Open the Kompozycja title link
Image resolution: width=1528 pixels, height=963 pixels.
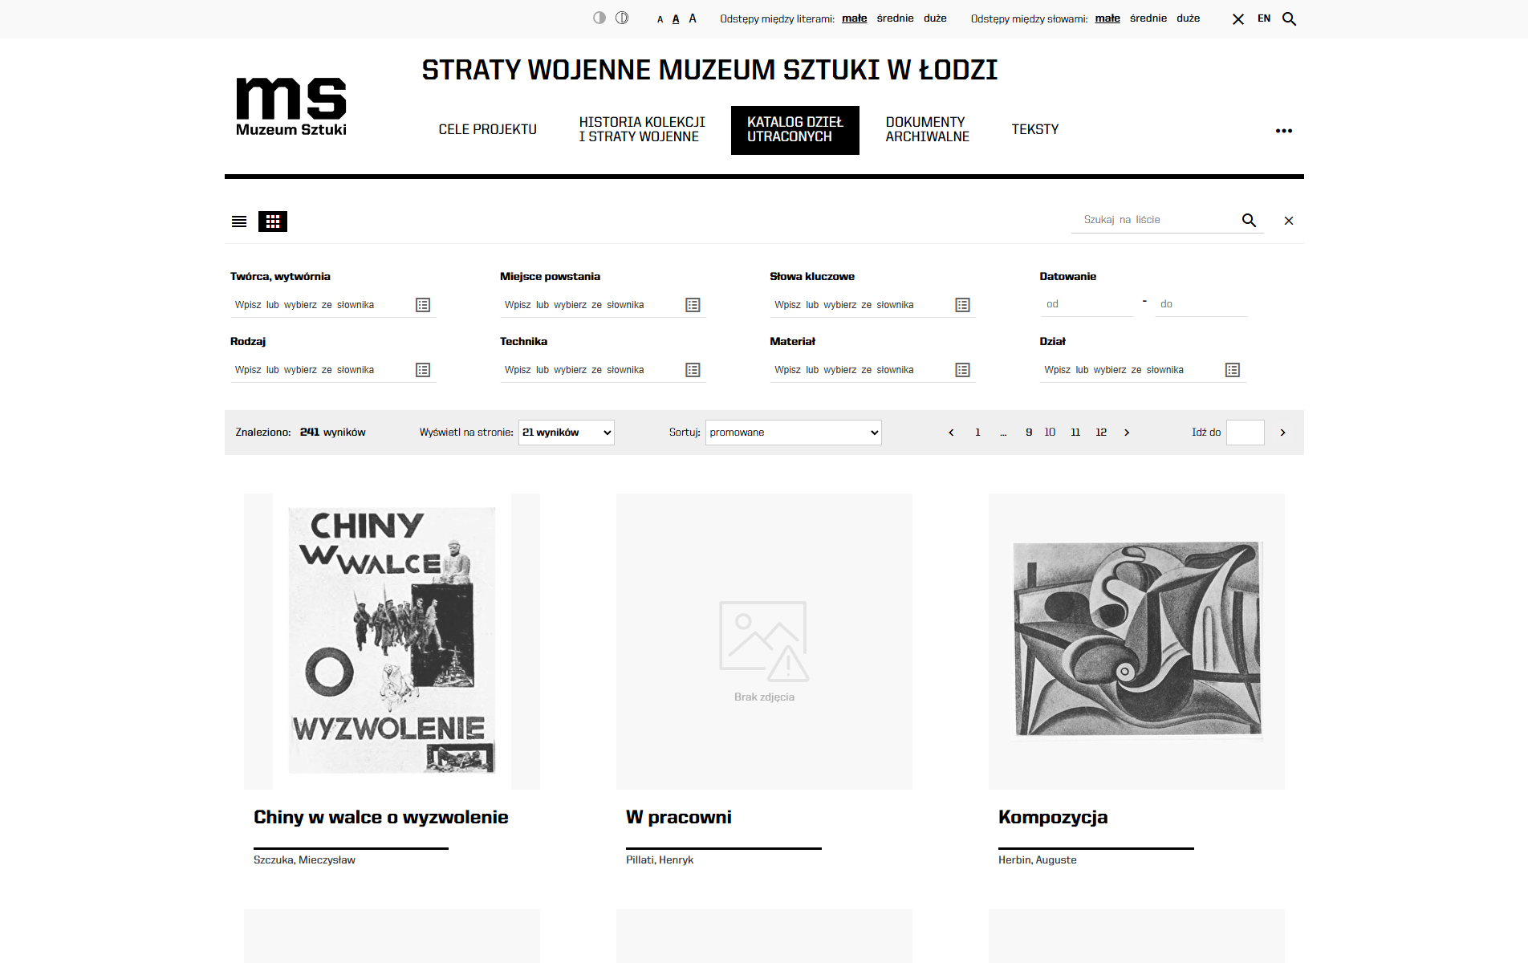point(1053,817)
